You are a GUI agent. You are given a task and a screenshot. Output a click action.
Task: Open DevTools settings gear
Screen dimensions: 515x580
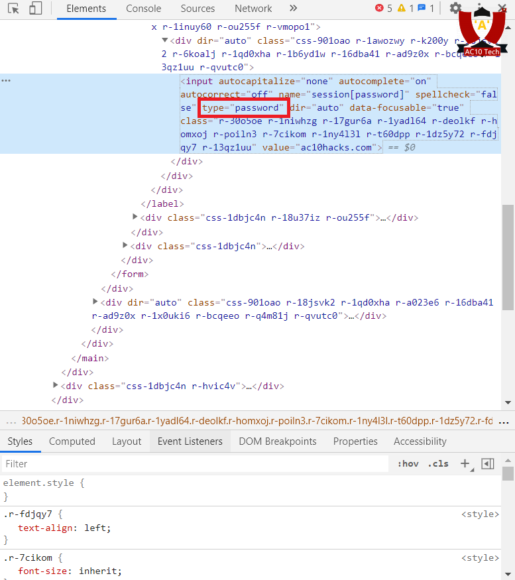click(455, 8)
